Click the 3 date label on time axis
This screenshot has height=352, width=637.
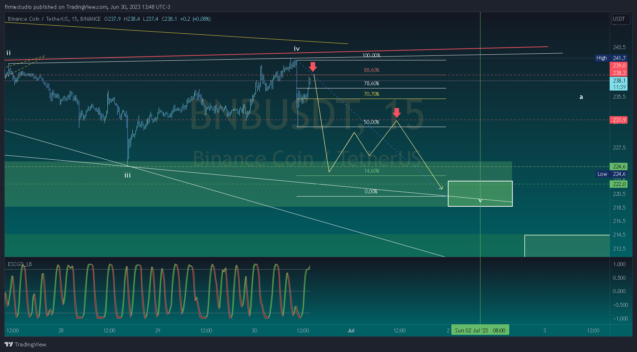[x=545, y=331]
